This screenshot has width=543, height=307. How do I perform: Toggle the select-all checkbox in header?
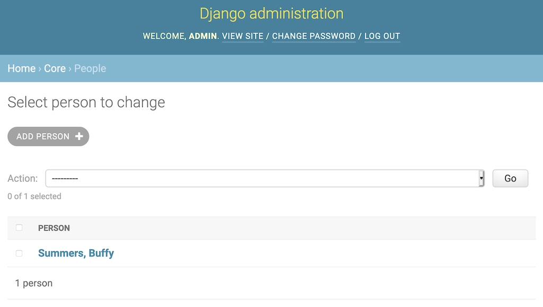pos(19,227)
